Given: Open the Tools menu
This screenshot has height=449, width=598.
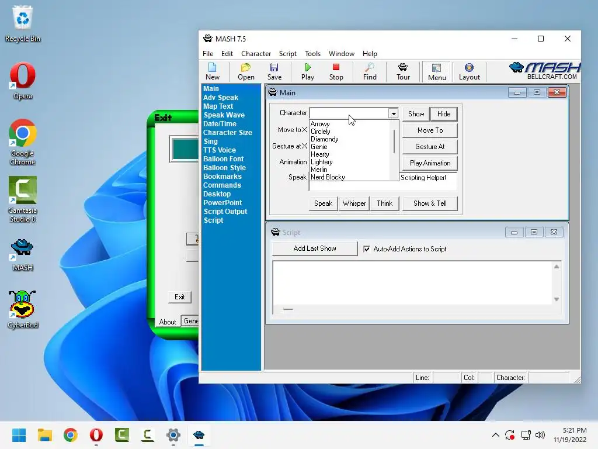Looking at the screenshot, I should tap(312, 53).
